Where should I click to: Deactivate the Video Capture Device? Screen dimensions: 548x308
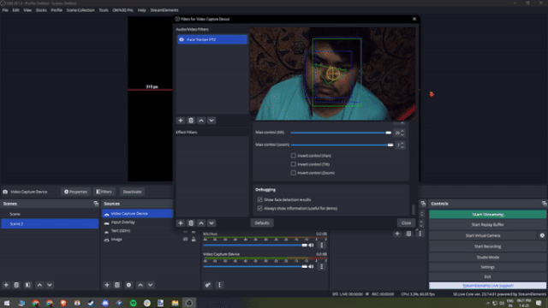point(132,192)
